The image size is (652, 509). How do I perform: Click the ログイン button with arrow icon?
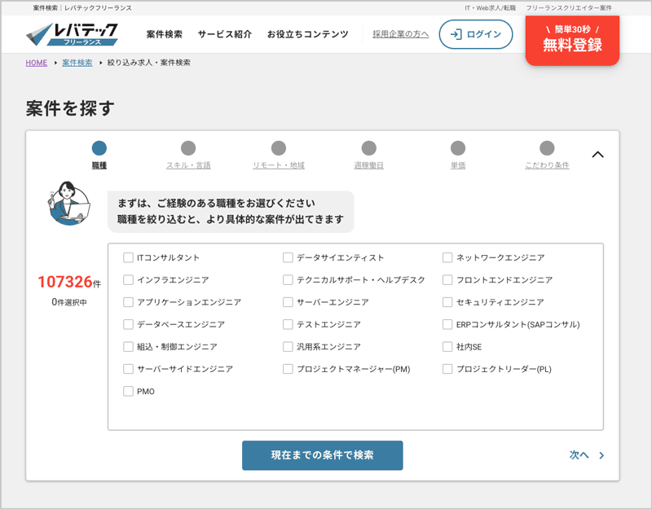475,34
